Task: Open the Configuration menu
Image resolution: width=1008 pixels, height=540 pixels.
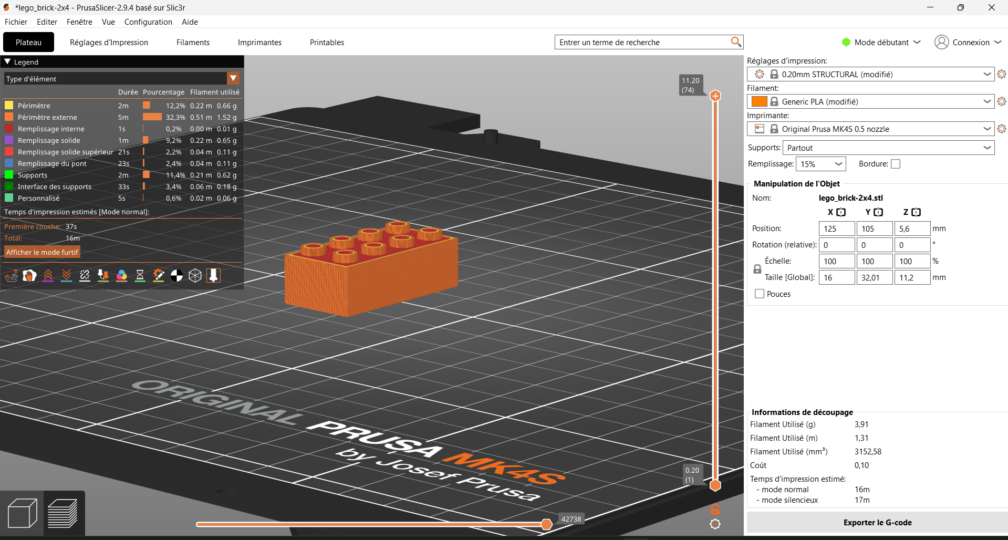Action: [x=148, y=22]
